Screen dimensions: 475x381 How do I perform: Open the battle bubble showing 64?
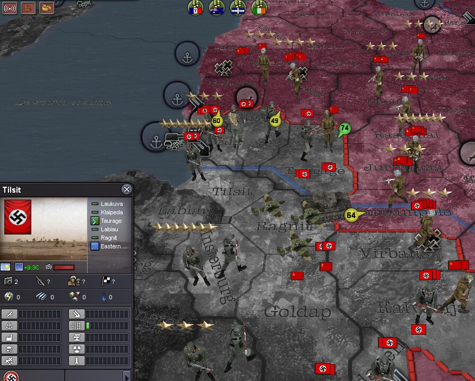351,215
